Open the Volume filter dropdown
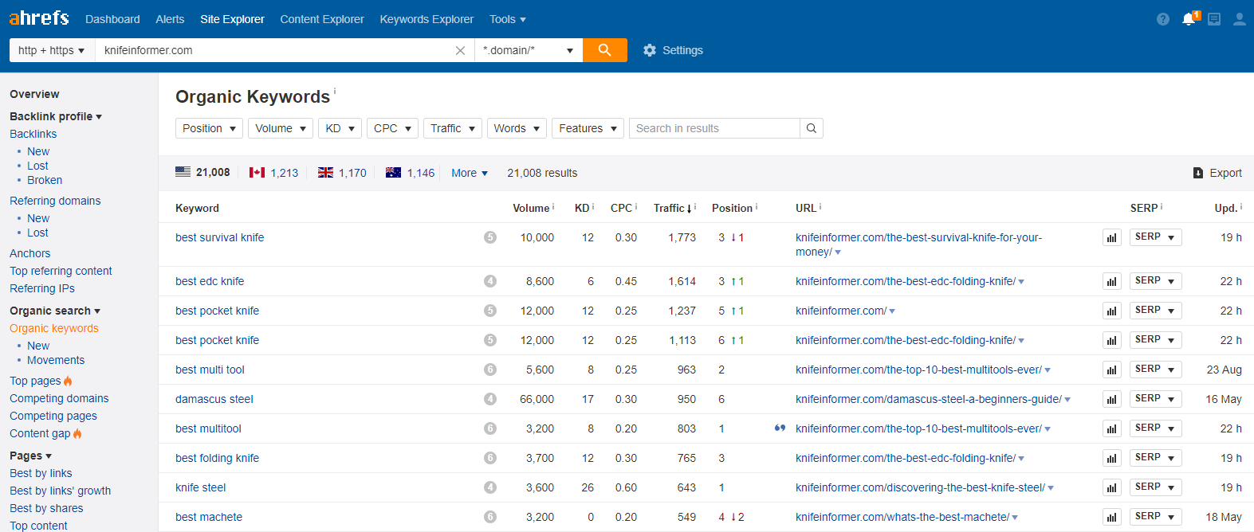This screenshot has width=1254, height=532. (x=280, y=128)
